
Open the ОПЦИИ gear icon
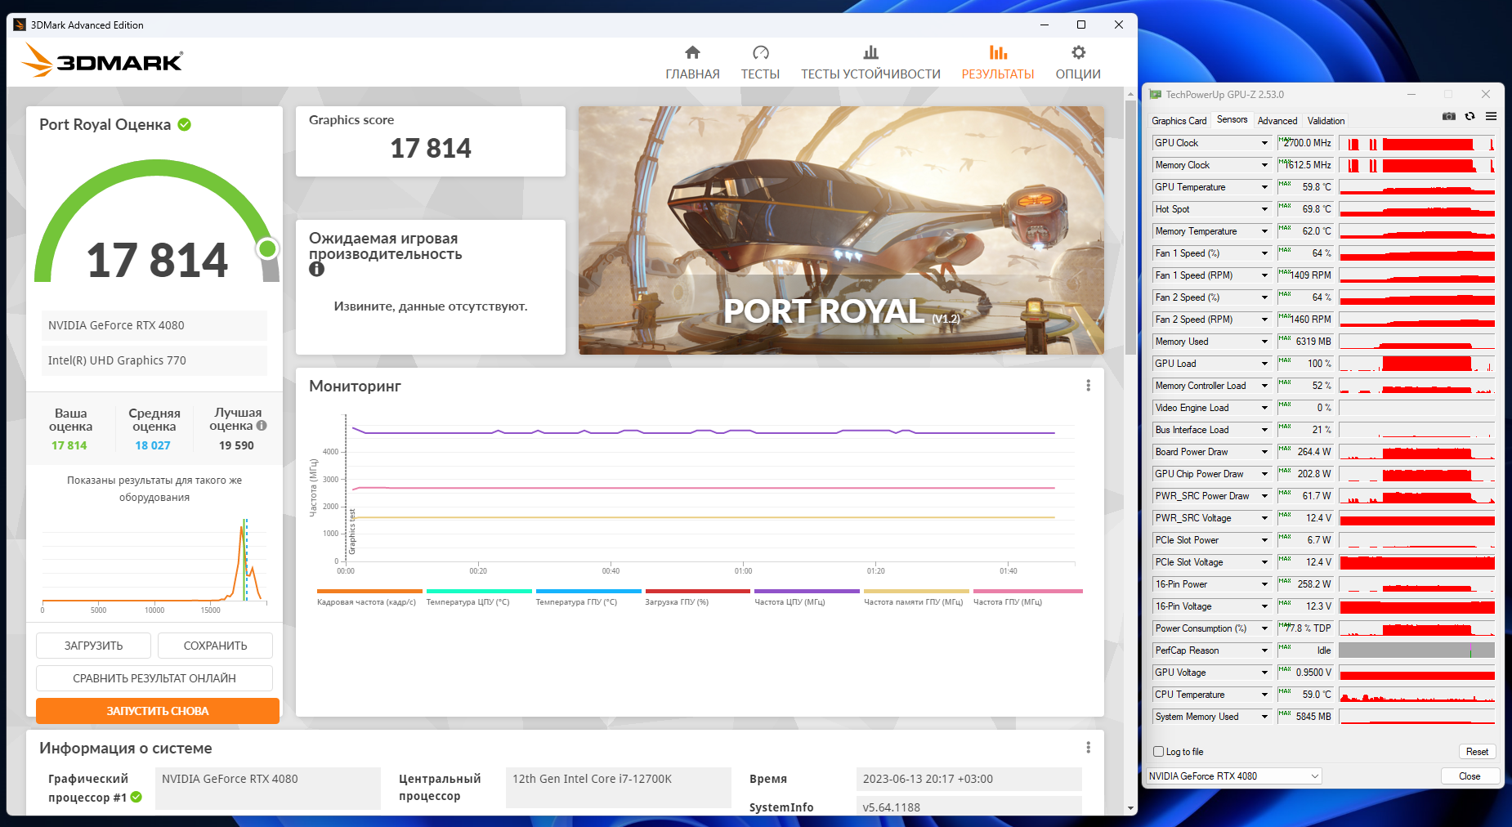(1078, 52)
